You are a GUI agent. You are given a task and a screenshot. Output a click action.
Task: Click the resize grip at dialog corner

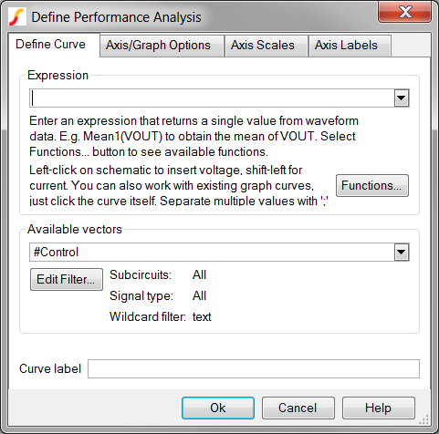424,419
